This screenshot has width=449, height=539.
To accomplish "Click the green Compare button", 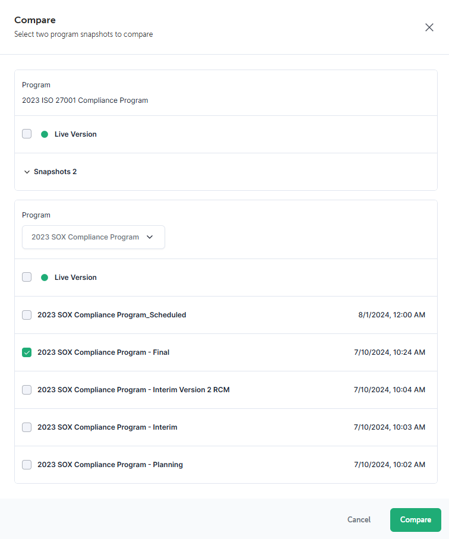I will (x=415, y=520).
